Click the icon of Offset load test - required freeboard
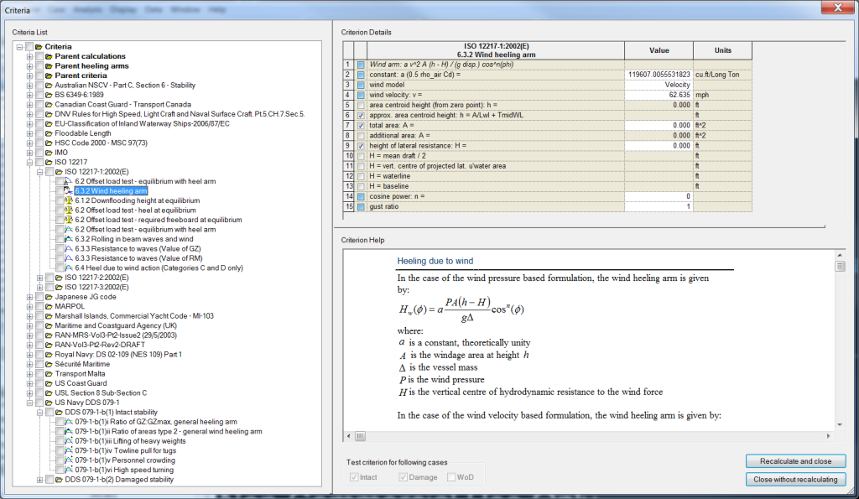859x499 pixels. (x=69, y=220)
